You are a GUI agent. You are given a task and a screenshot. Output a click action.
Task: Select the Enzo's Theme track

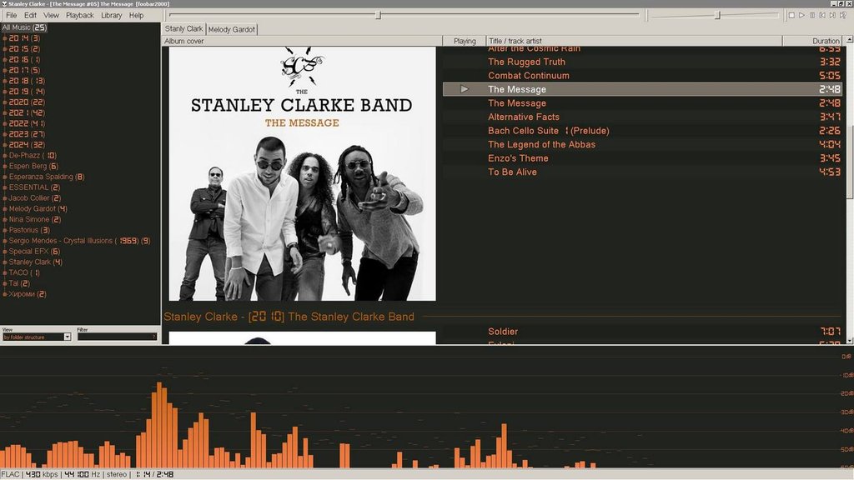(643, 157)
